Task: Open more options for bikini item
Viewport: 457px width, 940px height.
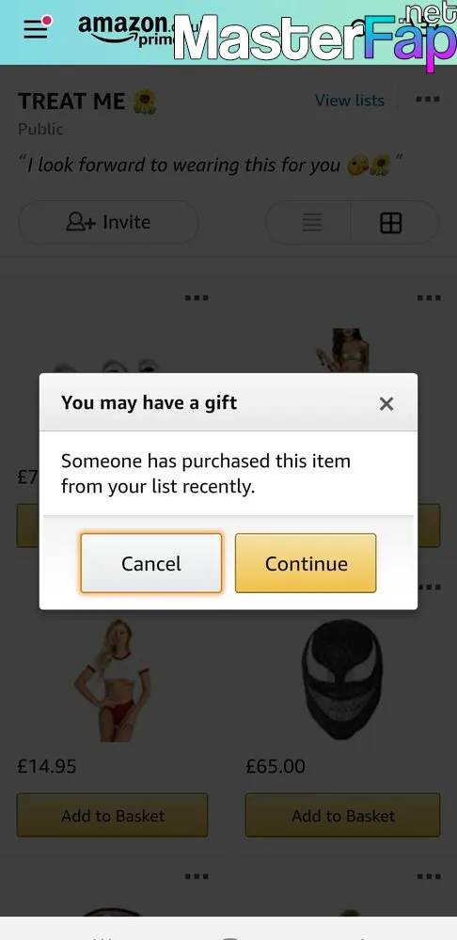Action: coord(429,297)
